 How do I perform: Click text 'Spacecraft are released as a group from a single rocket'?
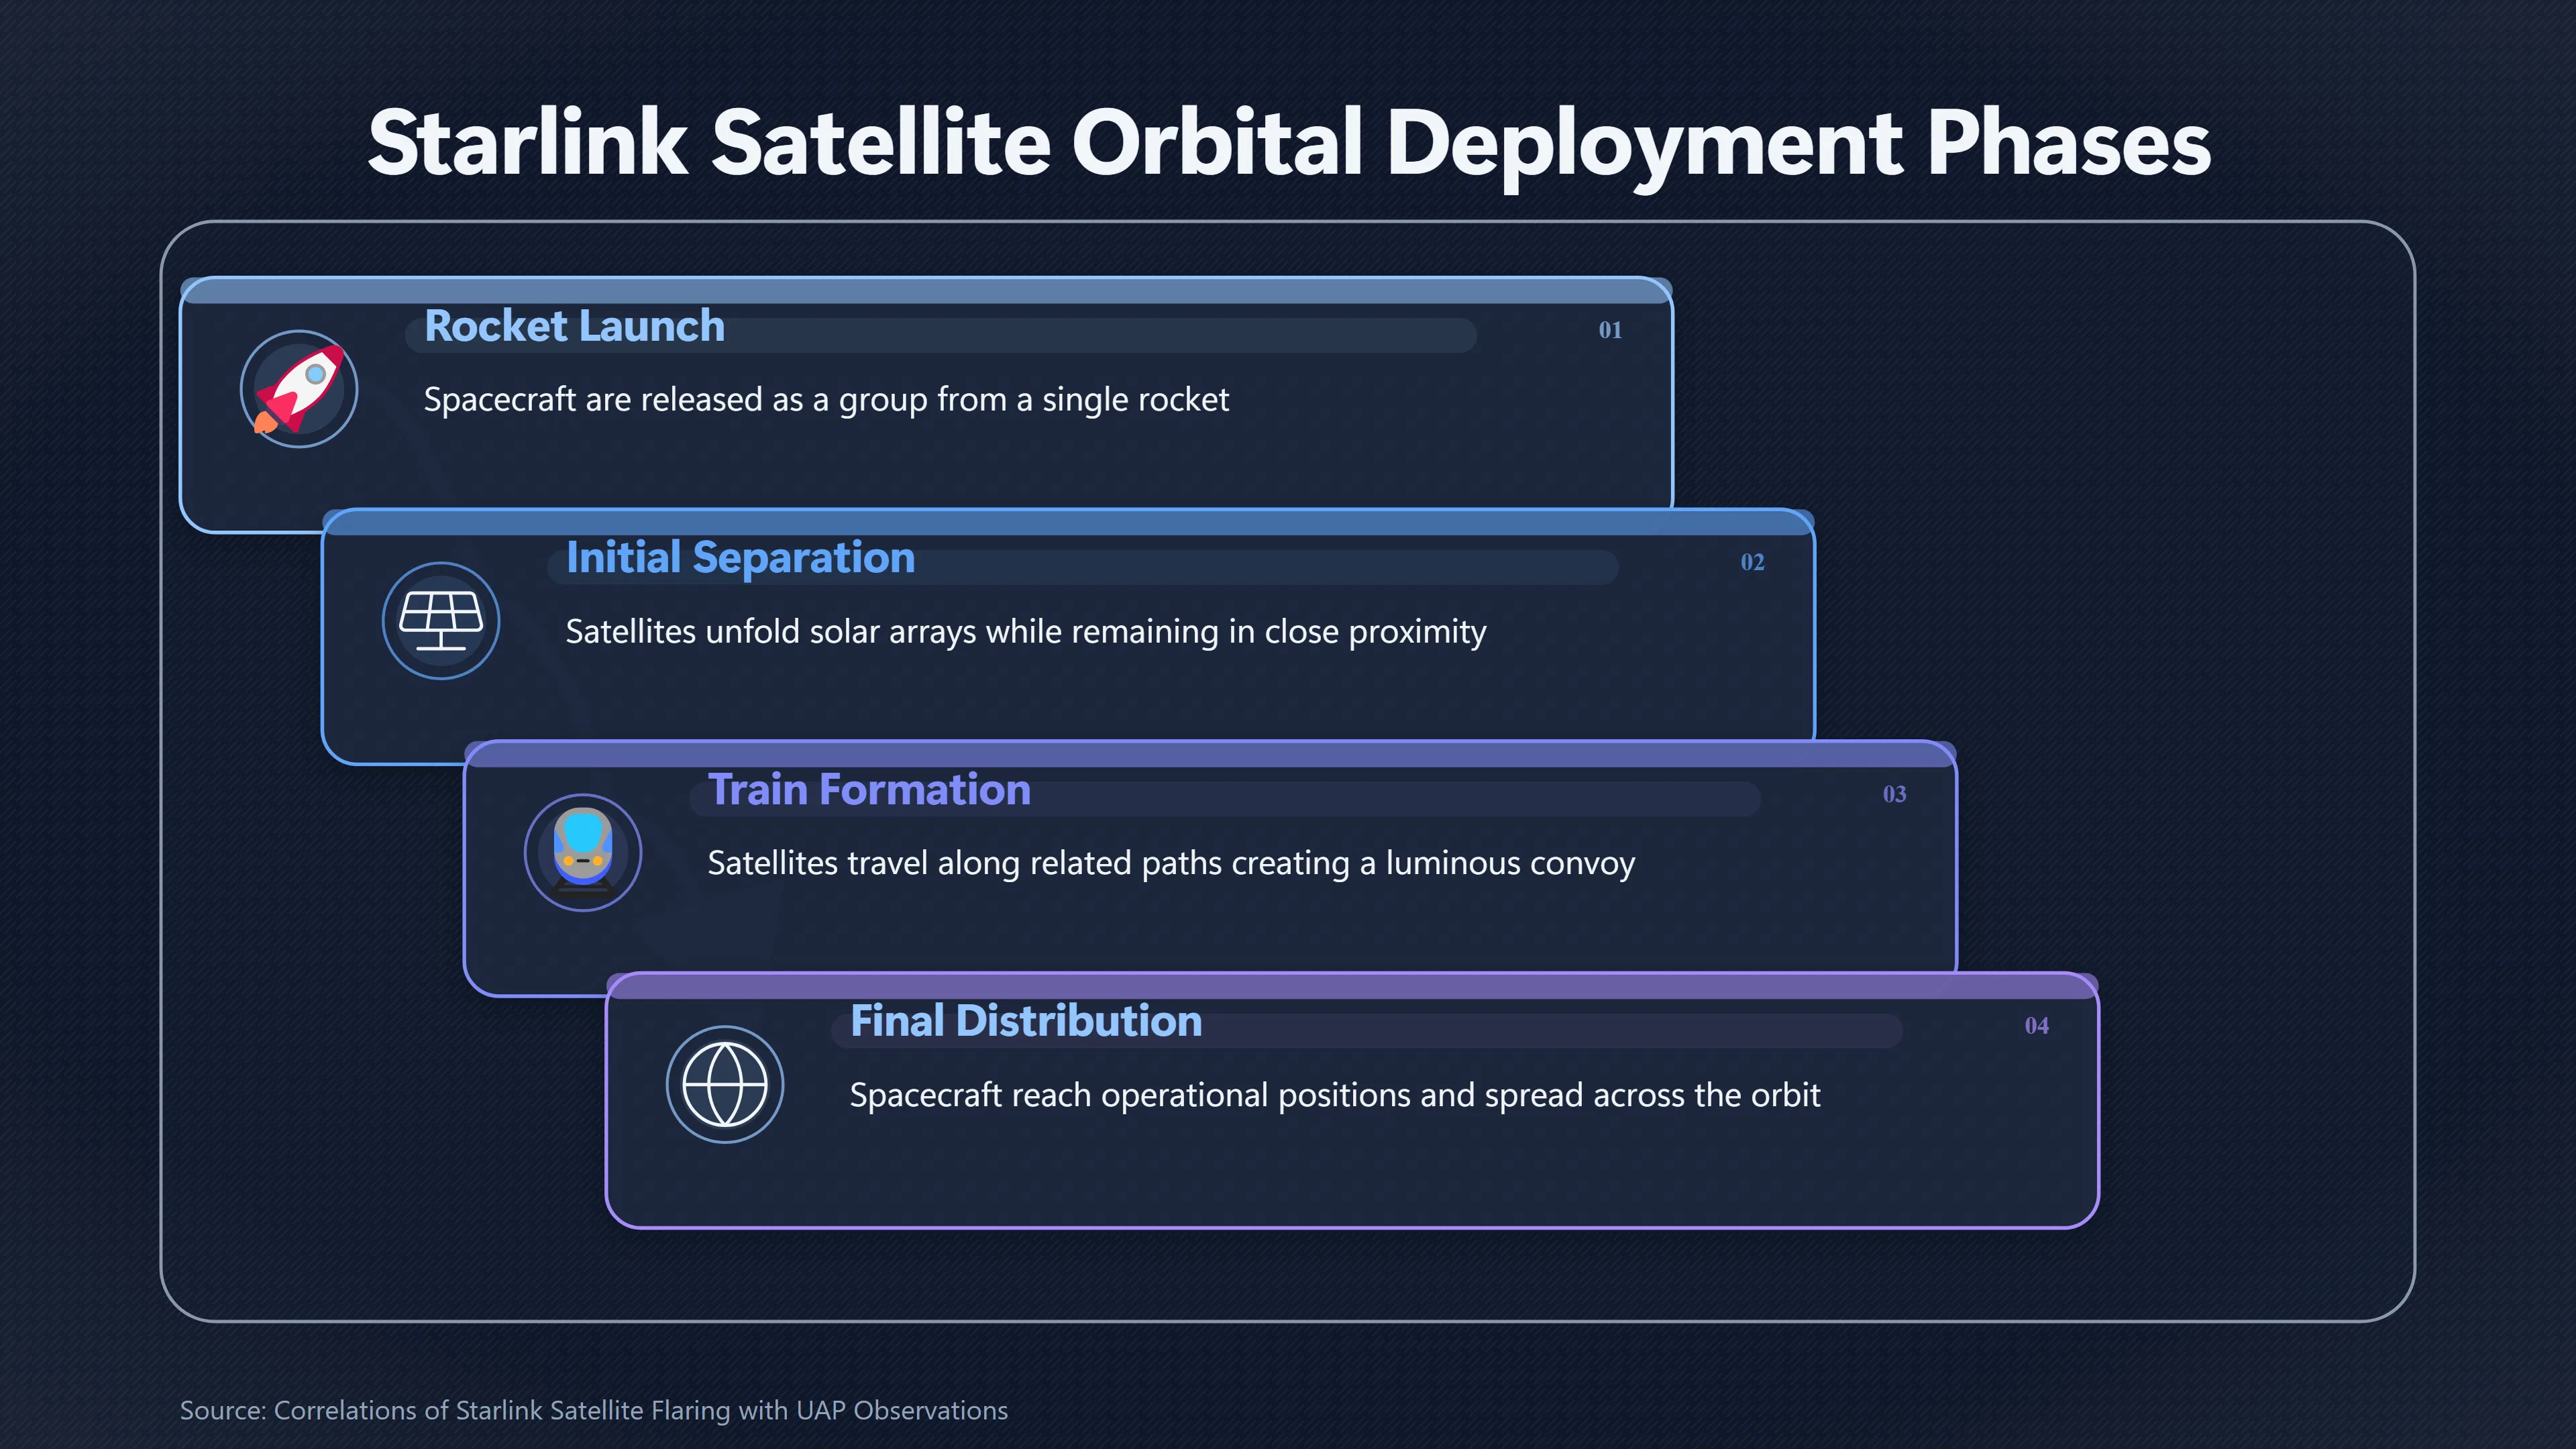[x=826, y=400]
